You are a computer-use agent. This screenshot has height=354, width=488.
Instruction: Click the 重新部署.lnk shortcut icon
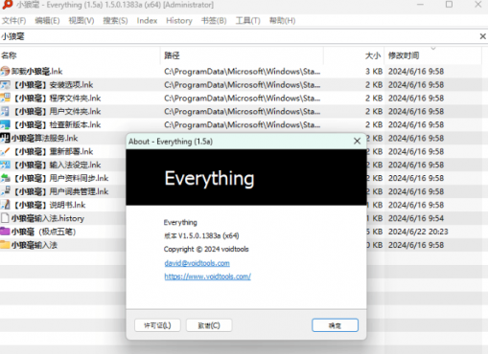tap(5, 151)
